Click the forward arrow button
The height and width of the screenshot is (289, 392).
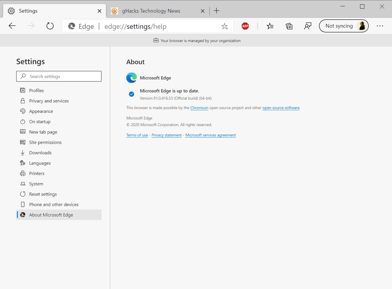click(x=31, y=26)
